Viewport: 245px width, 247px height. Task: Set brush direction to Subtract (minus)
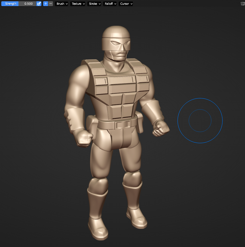(51, 4)
